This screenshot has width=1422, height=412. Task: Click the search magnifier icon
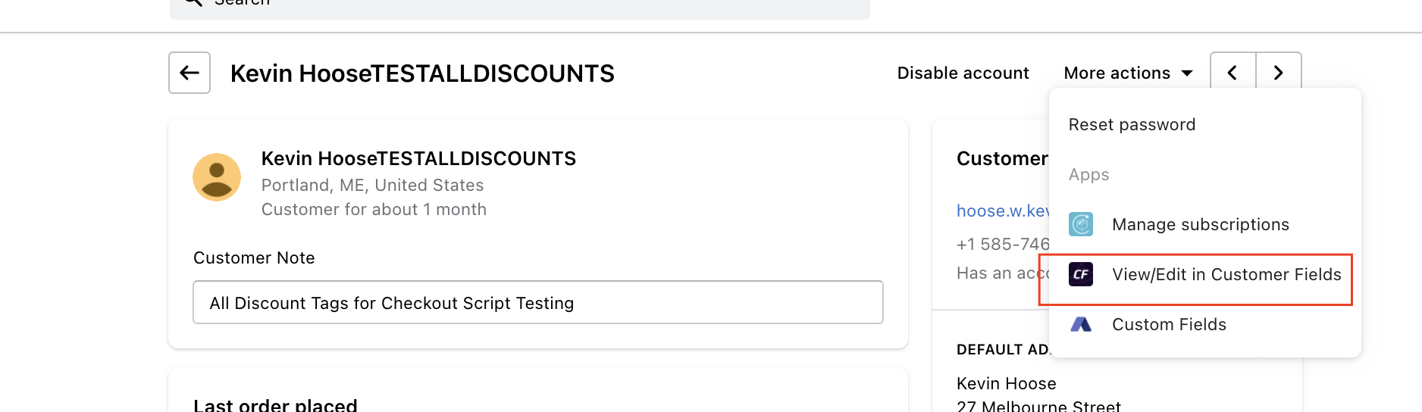click(x=193, y=2)
